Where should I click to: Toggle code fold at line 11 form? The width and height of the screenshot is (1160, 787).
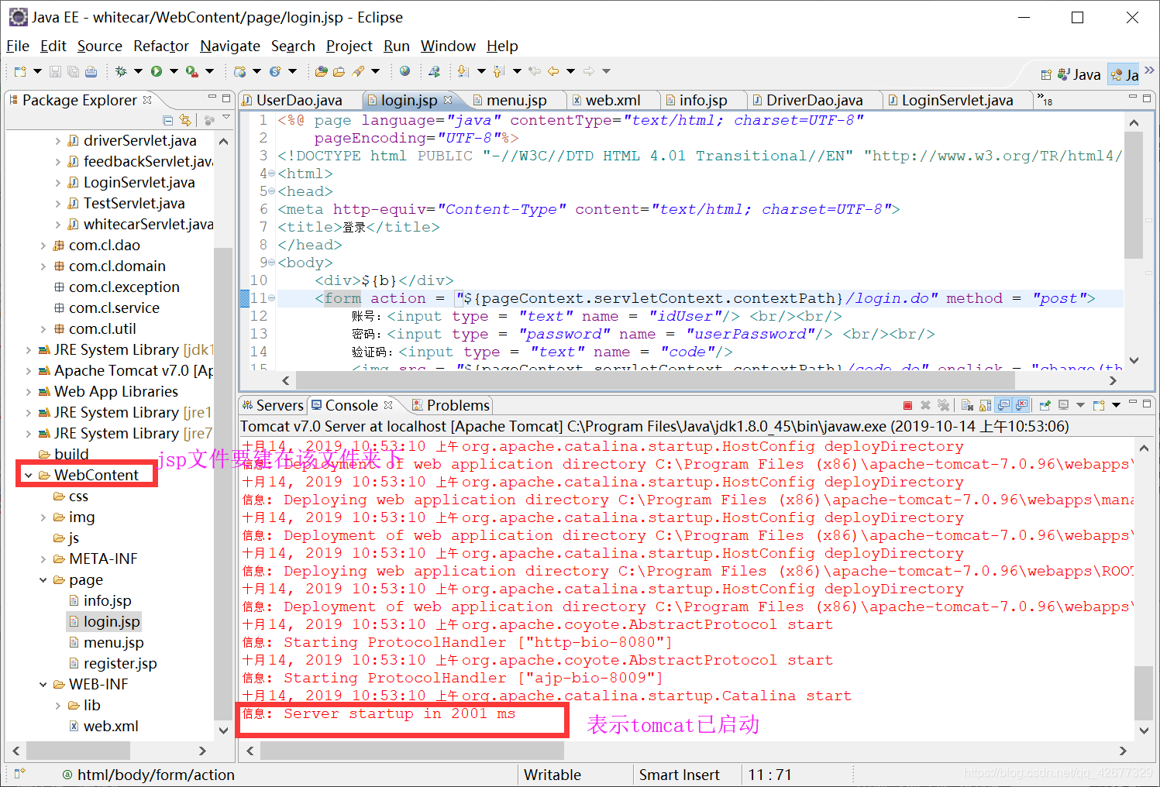point(271,298)
